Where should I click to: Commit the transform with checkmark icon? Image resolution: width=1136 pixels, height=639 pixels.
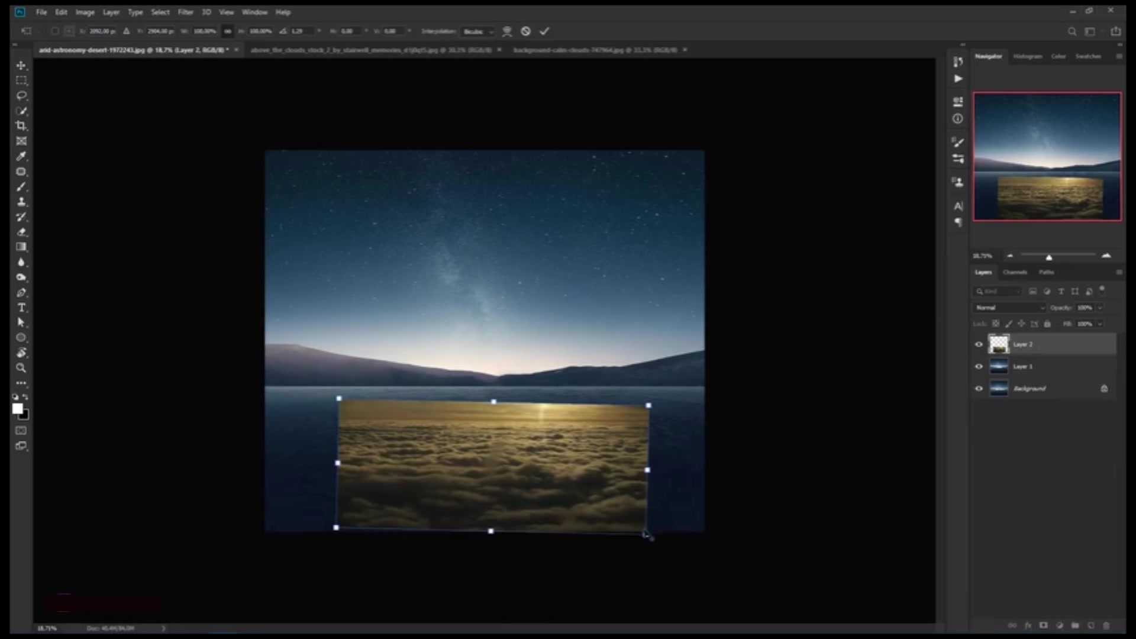point(544,31)
